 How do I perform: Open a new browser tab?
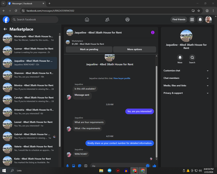click(x=49, y=3)
